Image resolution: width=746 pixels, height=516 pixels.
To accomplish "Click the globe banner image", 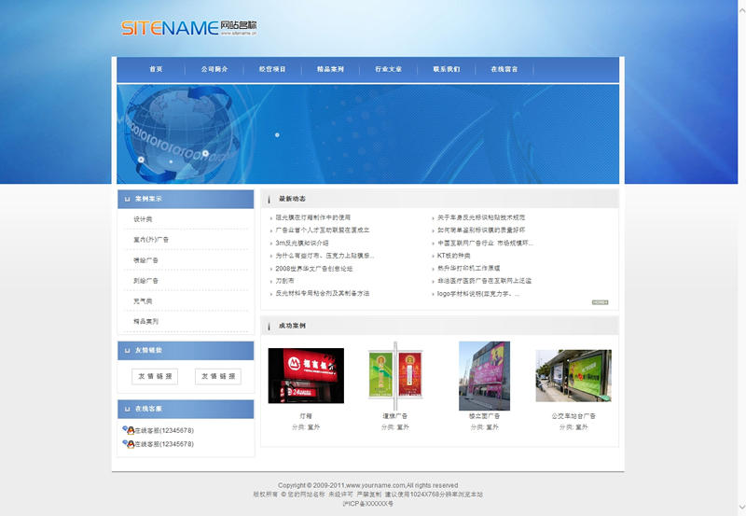I will tap(367, 133).
